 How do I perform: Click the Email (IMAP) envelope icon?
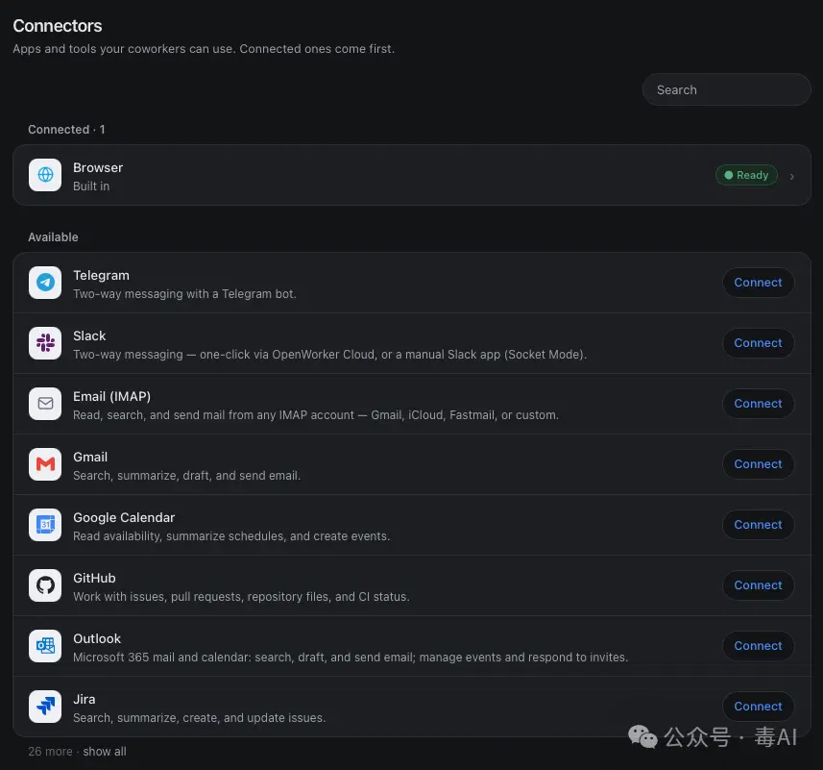[45, 404]
